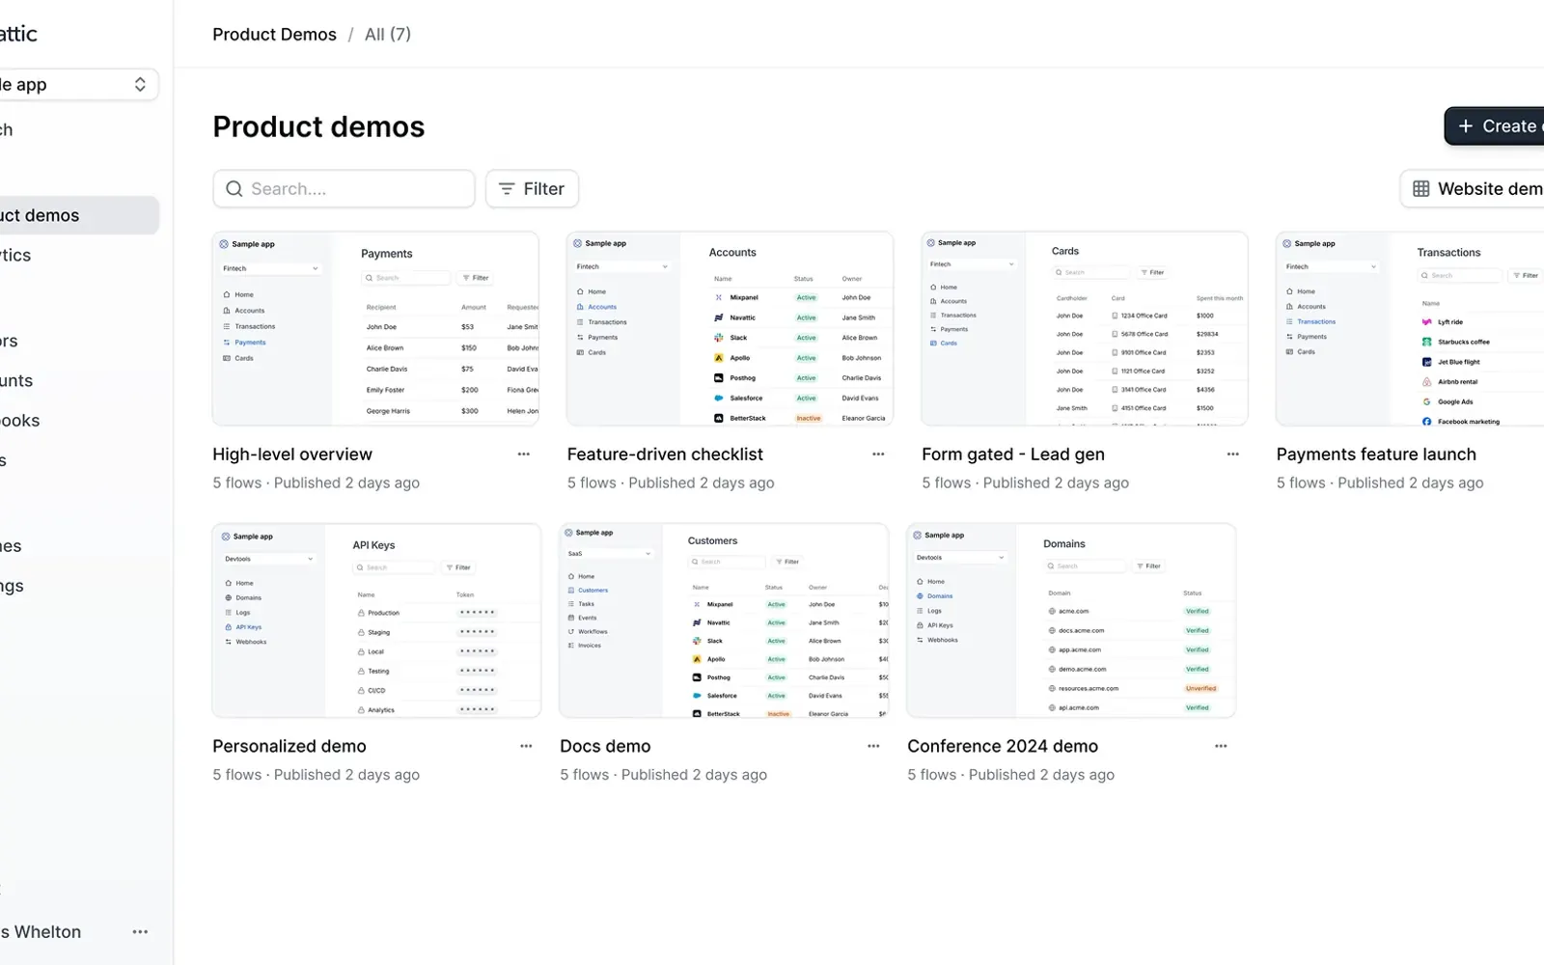Click the Form gated - Lead gen title

coord(1013,455)
